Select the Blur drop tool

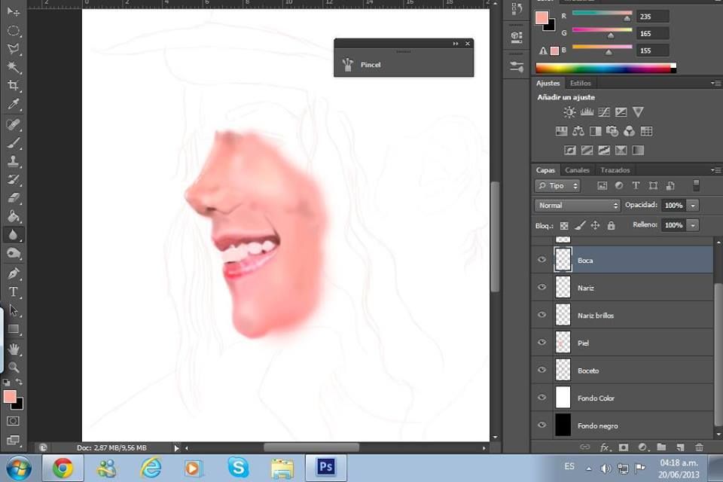click(x=14, y=235)
